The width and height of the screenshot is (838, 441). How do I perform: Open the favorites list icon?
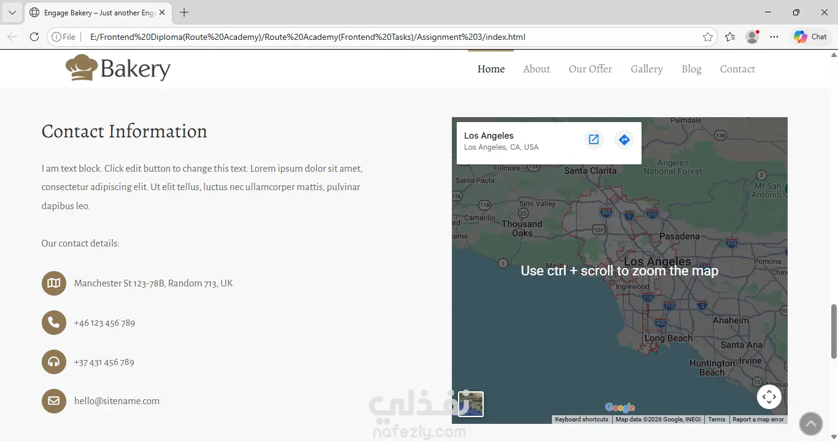pos(730,37)
